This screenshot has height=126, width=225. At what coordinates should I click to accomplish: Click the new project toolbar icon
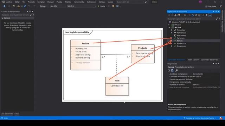14,6
